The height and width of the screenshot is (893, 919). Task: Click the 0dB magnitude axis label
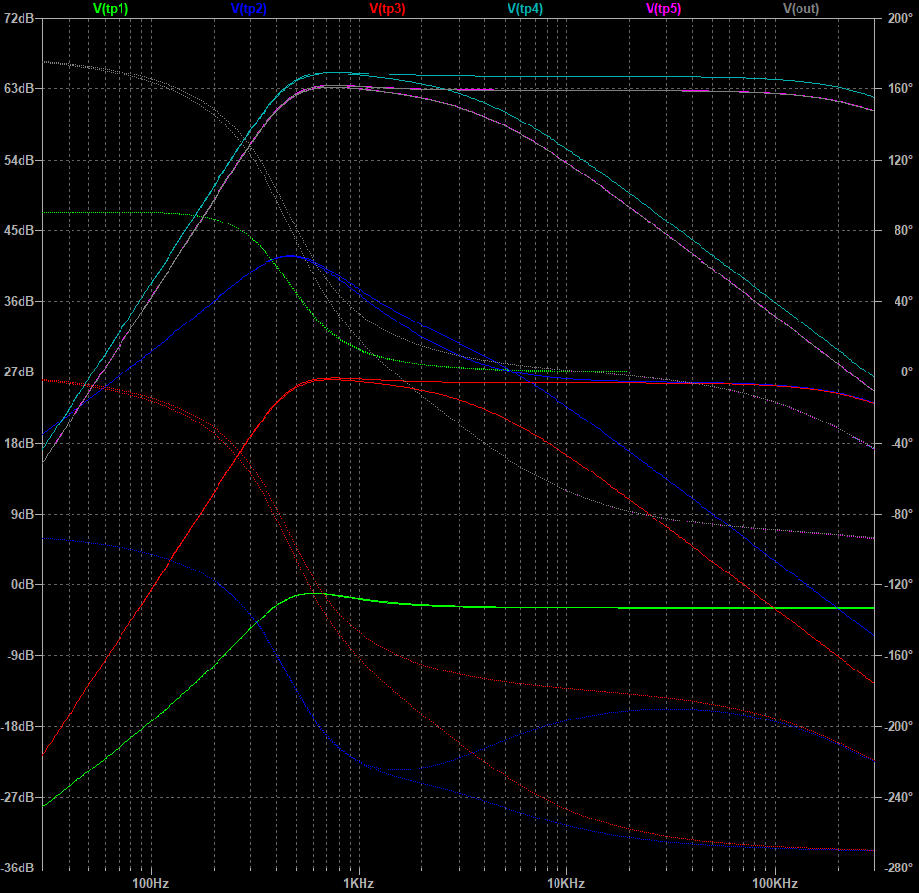click(x=23, y=585)
